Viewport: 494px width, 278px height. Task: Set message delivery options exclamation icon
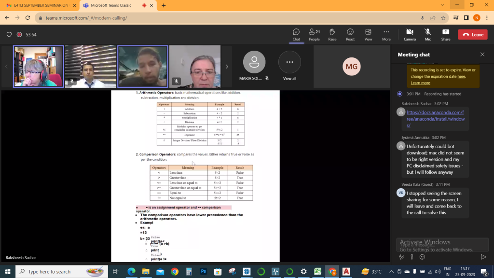click(412, 257)
